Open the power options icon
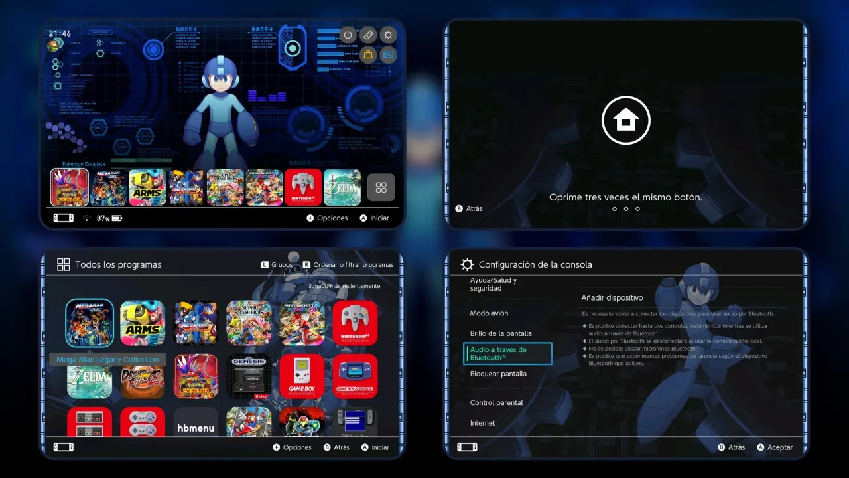This screenshot has width=849, height=478. click(348, 35)
